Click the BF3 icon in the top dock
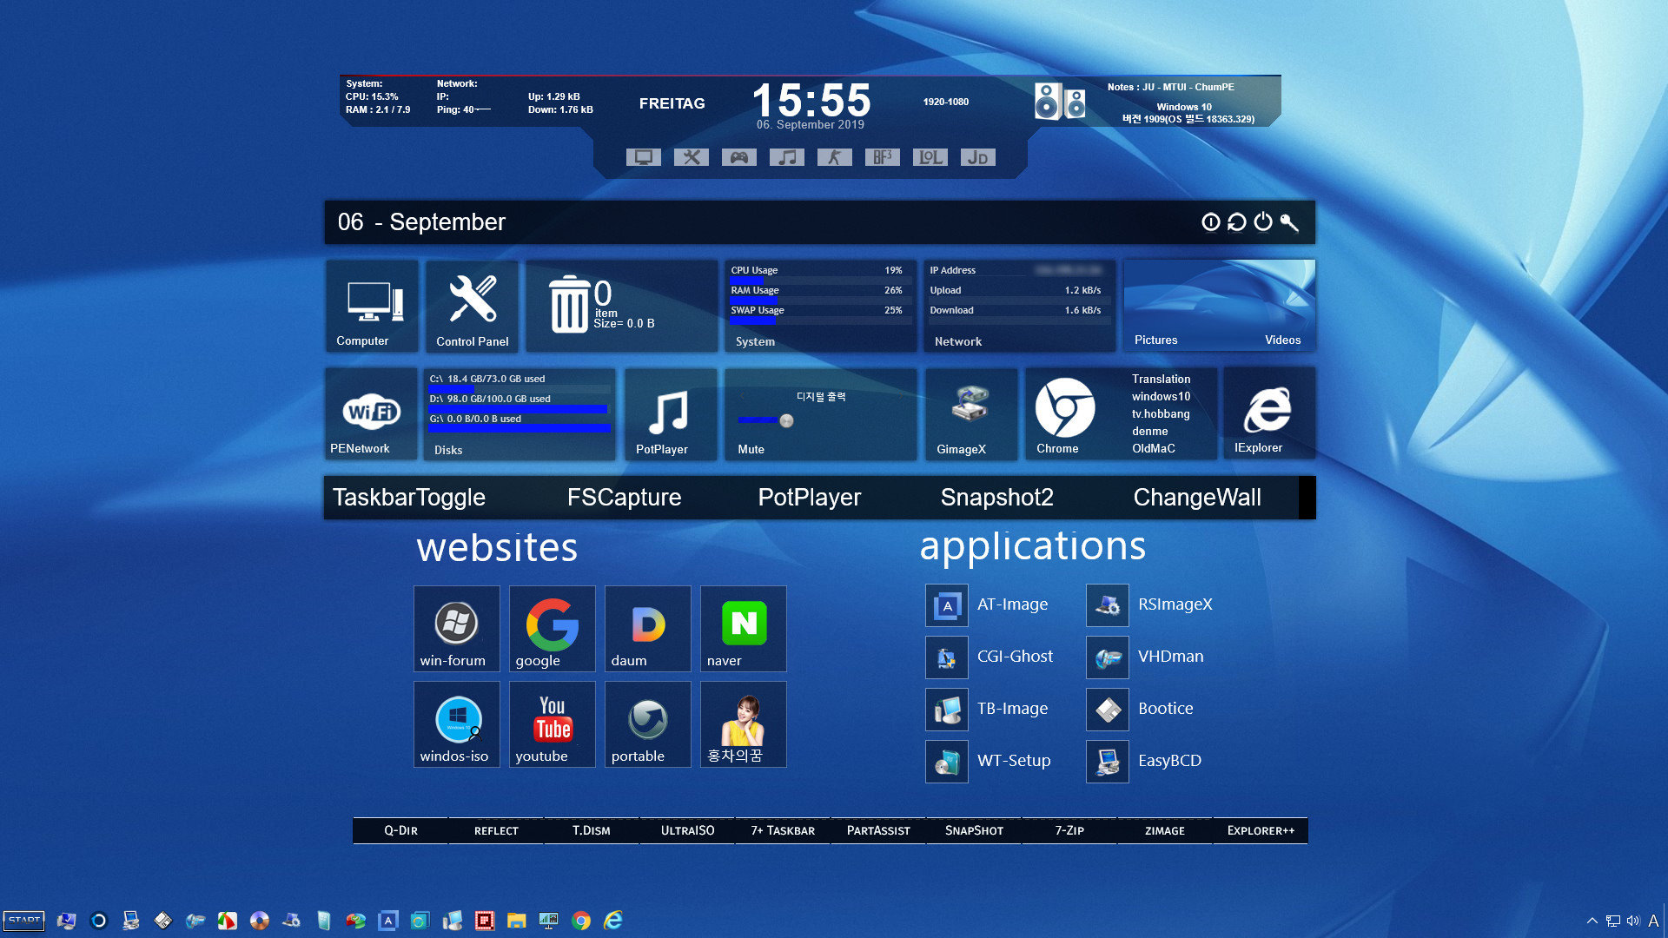The width and height of the screenshot is (1668, 938). (x=883, y=157)
